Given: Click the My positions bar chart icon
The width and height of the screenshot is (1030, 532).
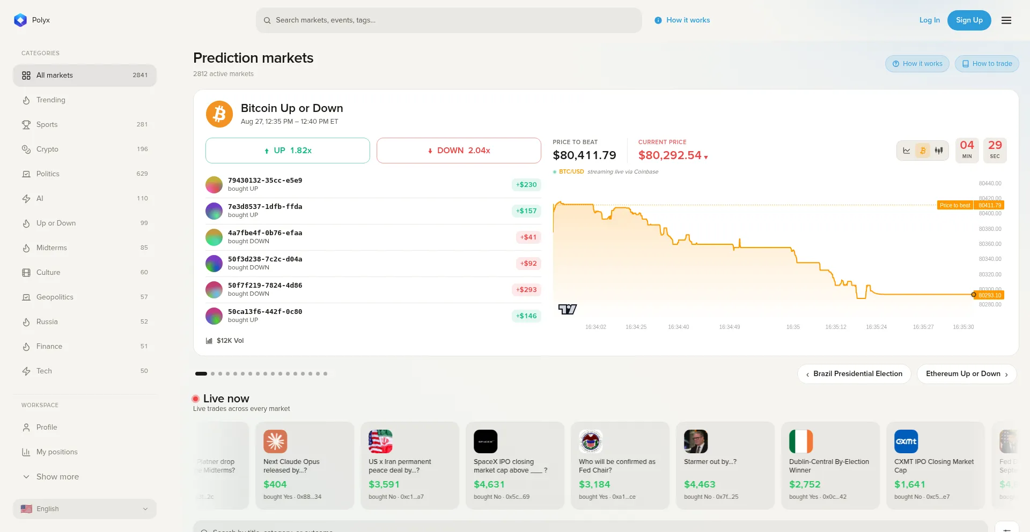Looking at the screenshot, I should click(26, 452).
